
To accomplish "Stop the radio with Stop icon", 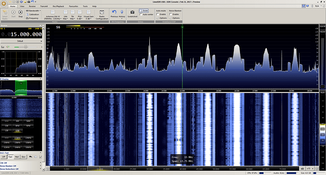I will (x=20, y=12).
